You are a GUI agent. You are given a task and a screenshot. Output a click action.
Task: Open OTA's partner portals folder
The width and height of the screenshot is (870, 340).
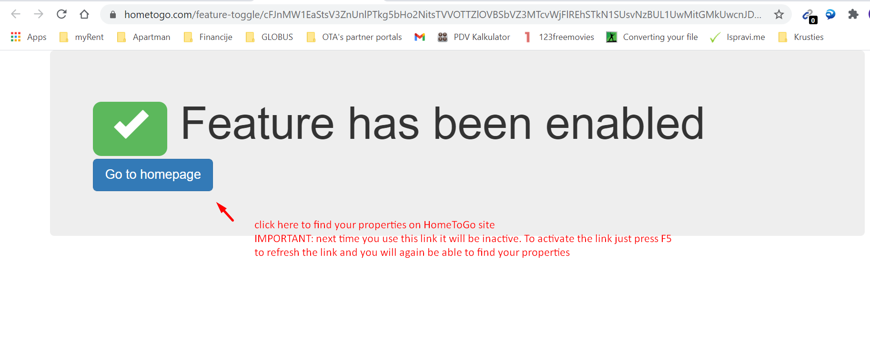[x=354, y=37]
